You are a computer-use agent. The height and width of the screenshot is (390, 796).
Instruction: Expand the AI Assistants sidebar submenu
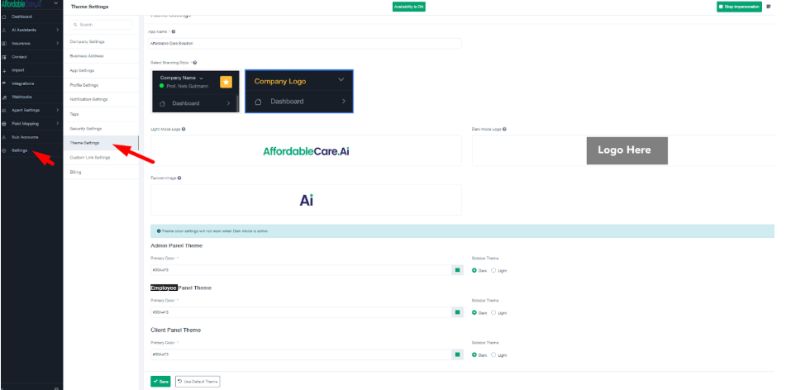57,30
